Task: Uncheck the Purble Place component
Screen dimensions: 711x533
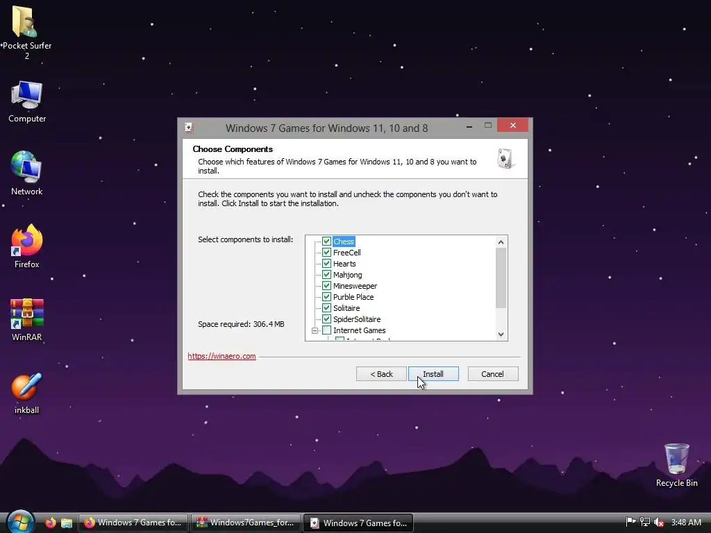Action: click(326, 297)
